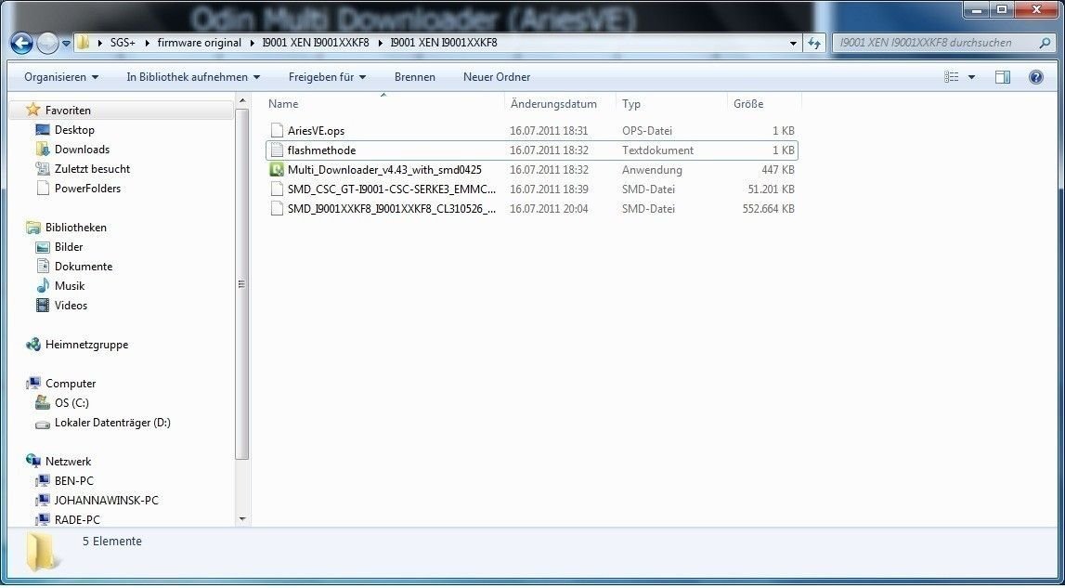Screen dimensions: 1065x588
Task: Click the Netzwerk icon
Action: pyautogui.click(x=32, y=461)
